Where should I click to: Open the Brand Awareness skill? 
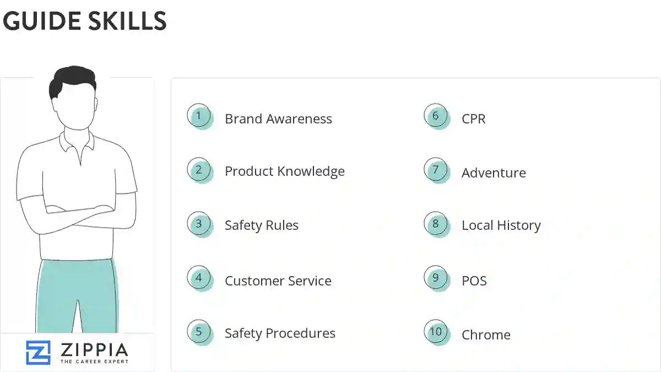278,119
